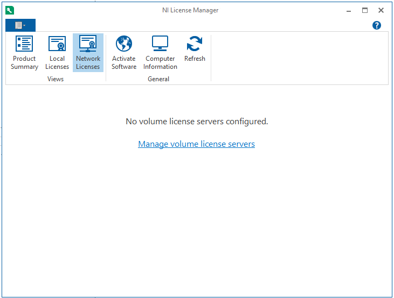Open the help question mark icon
This screenshot has height=298, width=394.
click(x=376, y=25)
